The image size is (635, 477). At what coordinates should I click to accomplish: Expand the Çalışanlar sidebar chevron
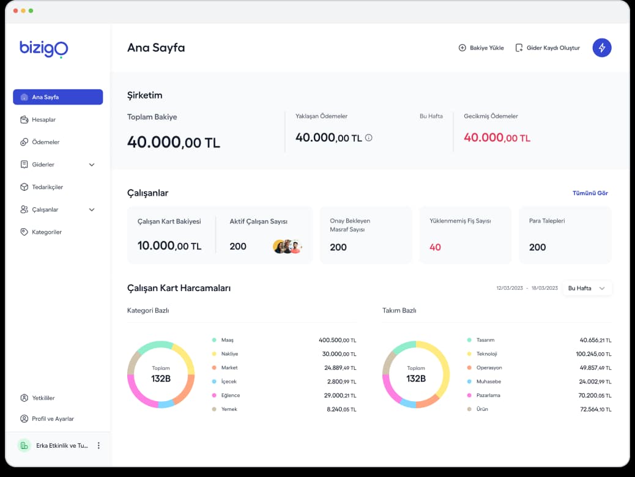[x=92, y=210]
